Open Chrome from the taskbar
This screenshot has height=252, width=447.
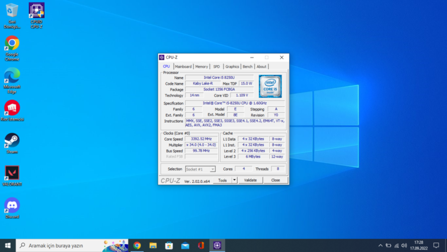(137, 245)
